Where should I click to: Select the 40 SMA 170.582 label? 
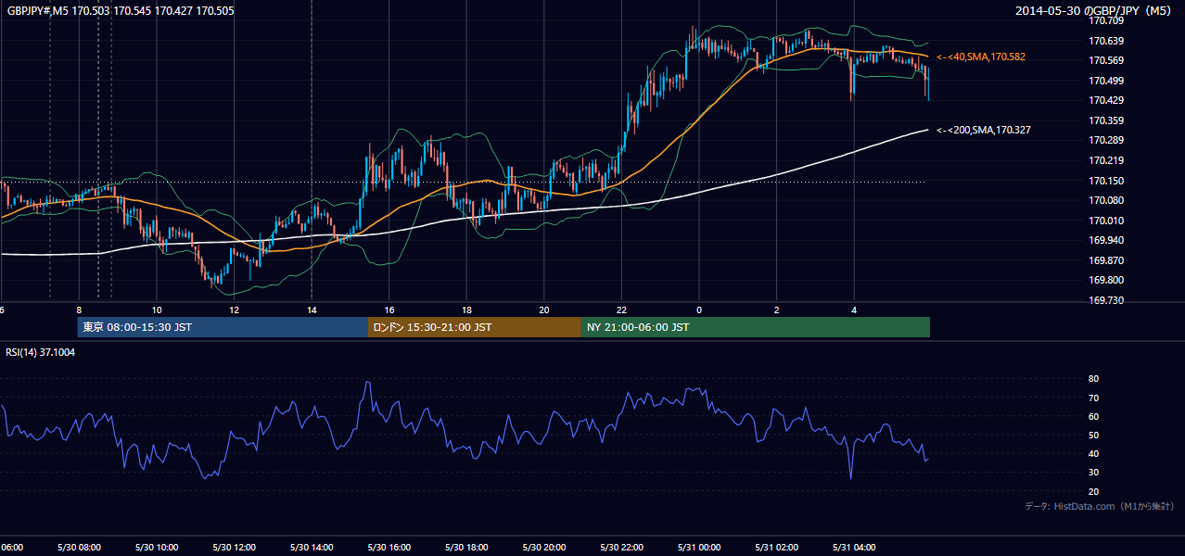tap(981, 57)
